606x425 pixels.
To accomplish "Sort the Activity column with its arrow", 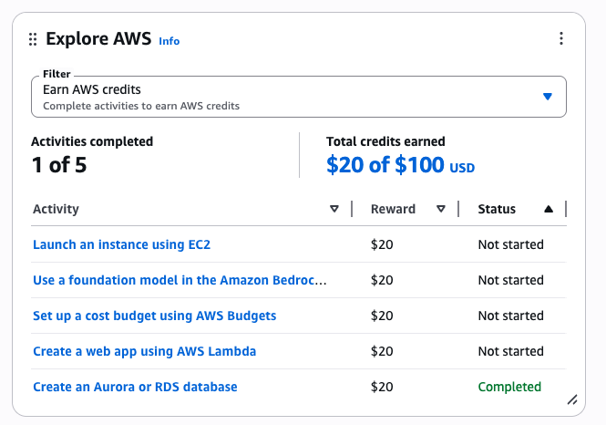I will (x=334, y=209).
